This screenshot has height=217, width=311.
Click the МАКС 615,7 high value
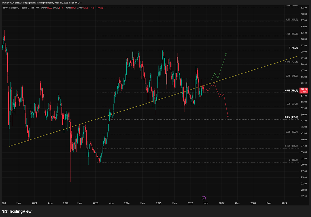click(x=59, y=8)
